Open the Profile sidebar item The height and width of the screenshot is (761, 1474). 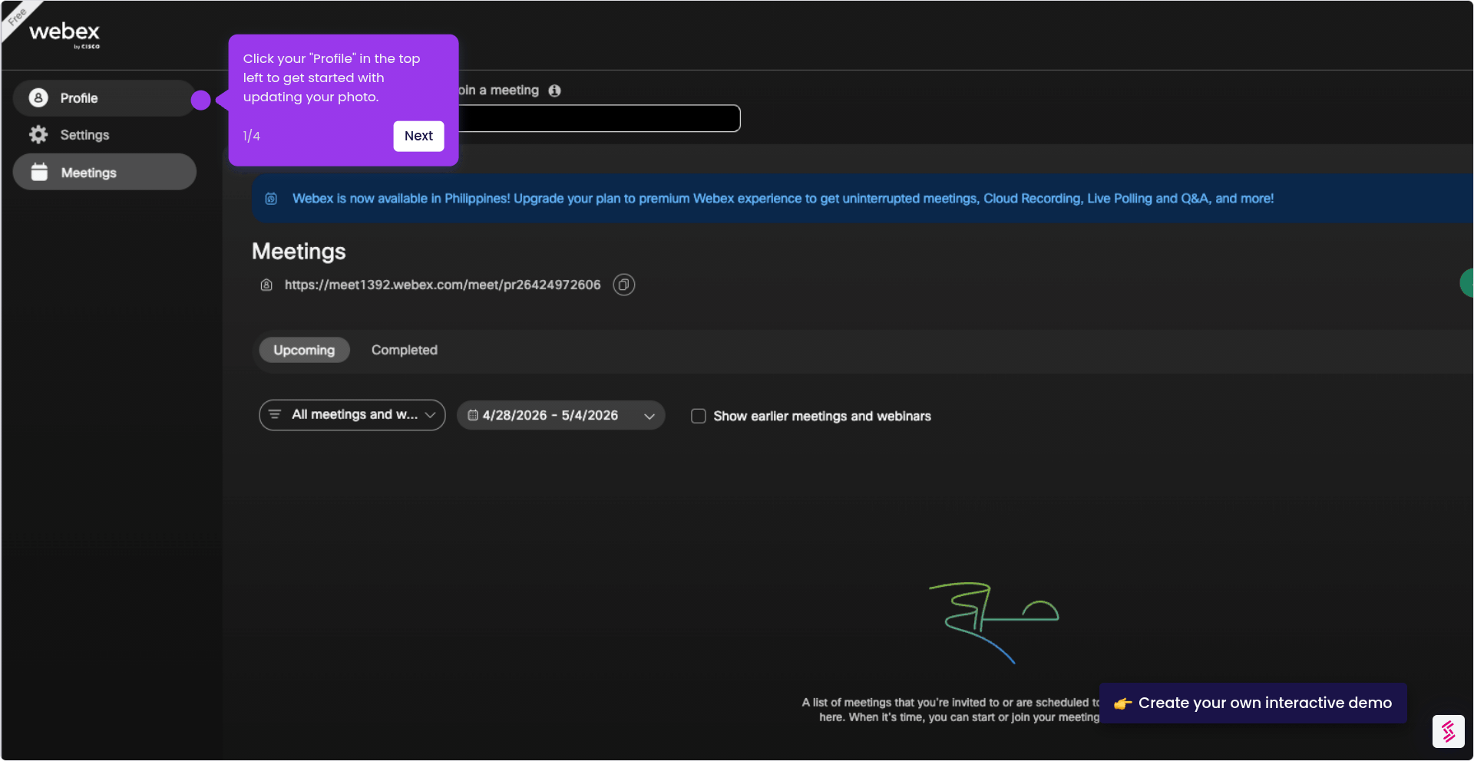pyautogui.click(x=104, y=98)
